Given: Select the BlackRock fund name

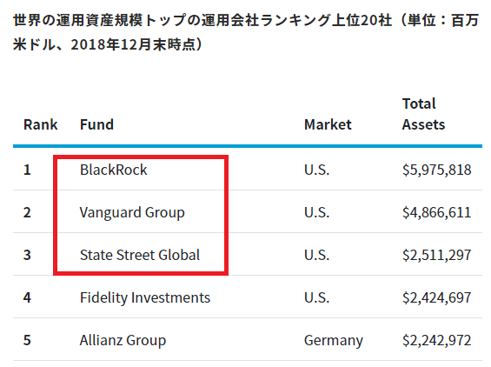Looking at the screenshot, I should point(113,170).
